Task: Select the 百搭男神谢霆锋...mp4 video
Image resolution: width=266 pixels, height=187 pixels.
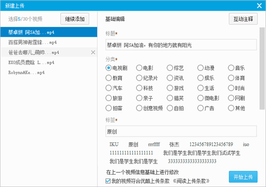Action: [x=49, y=42]
